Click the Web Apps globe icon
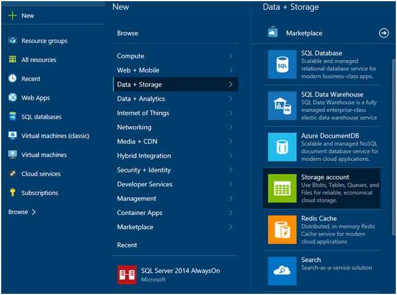 (12, 97)
